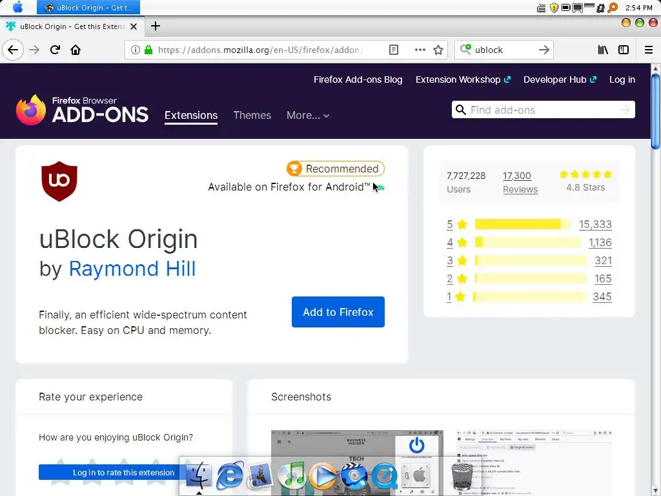This screenshot has height=496, width=661.
Task: Open the Themes section
Action: 252,115
